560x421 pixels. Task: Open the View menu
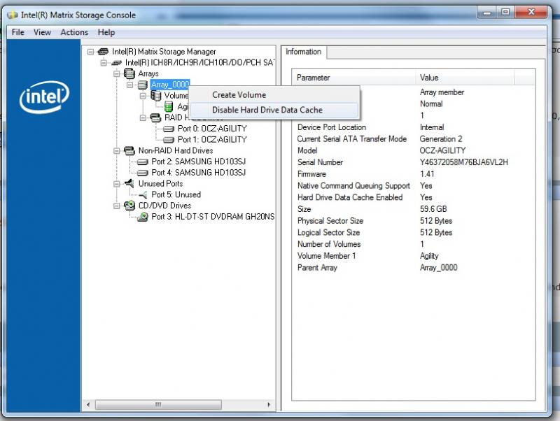click(x=42, y=32)
